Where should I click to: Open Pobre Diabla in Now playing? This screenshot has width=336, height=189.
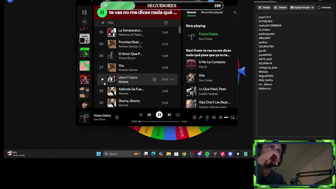[x=208, y=34]
